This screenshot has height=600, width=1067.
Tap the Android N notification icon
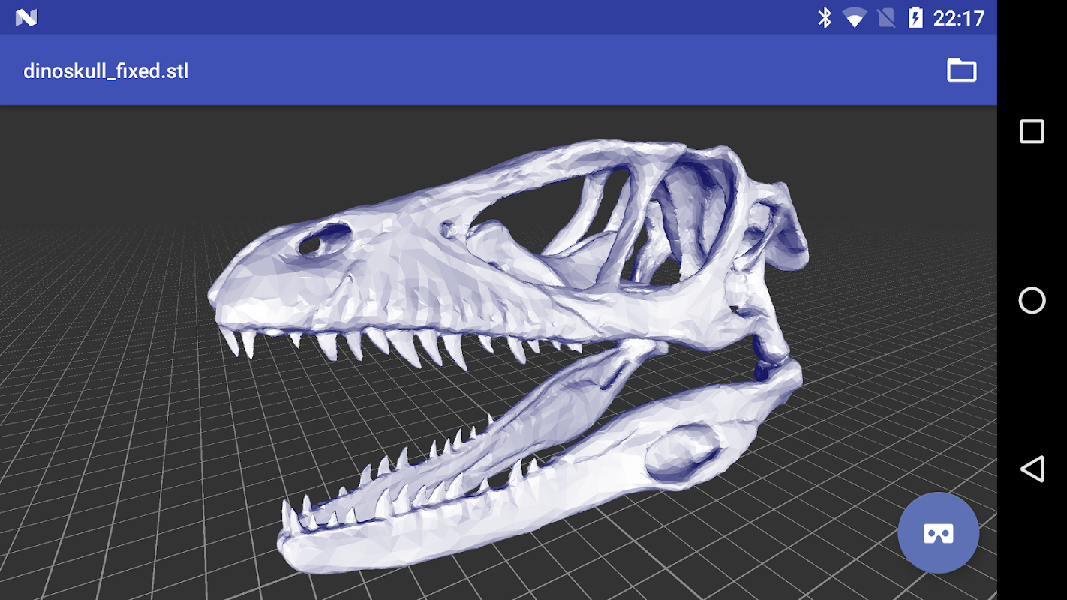26,17
